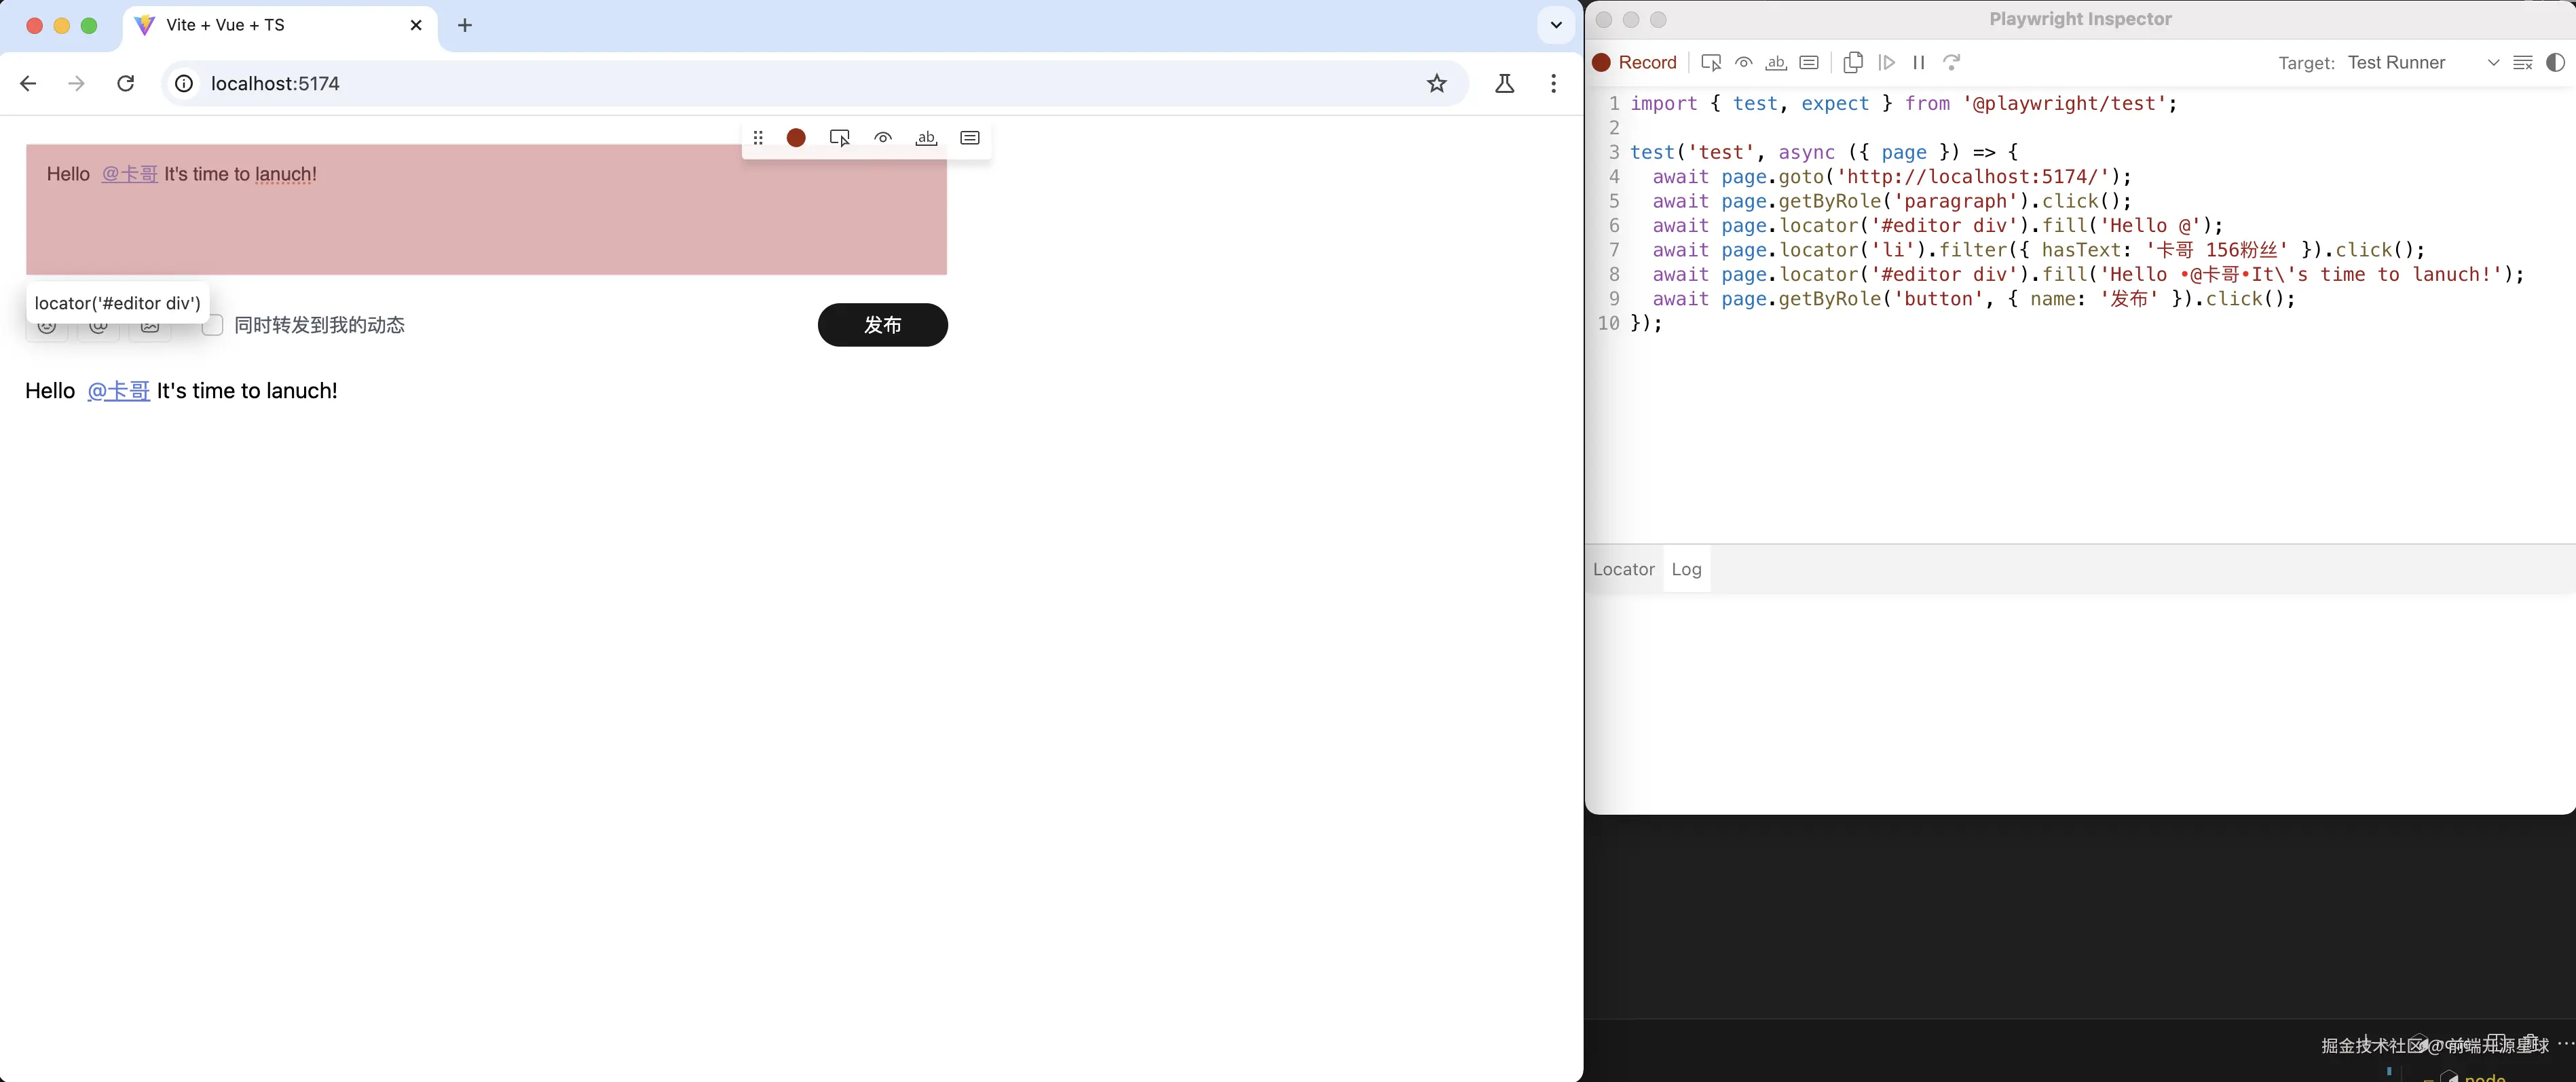Grab the floating toolbar drag handle
The image size is (2576, 1082).
758,138
